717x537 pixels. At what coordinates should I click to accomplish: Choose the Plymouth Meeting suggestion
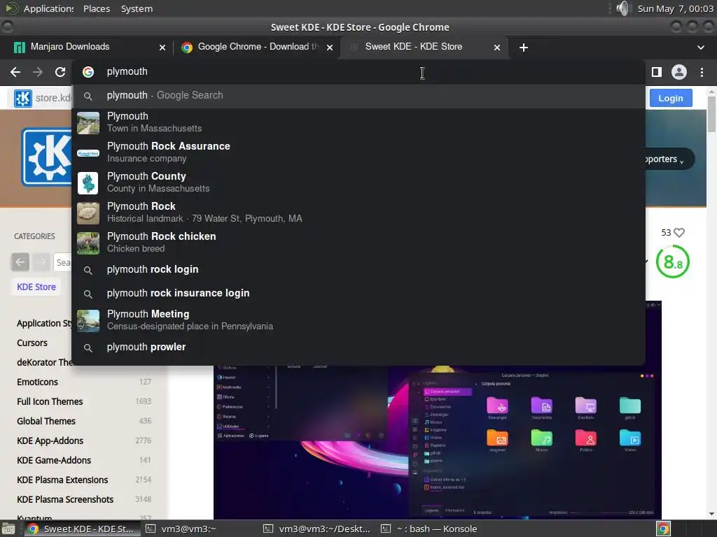(x=358, y=320)
